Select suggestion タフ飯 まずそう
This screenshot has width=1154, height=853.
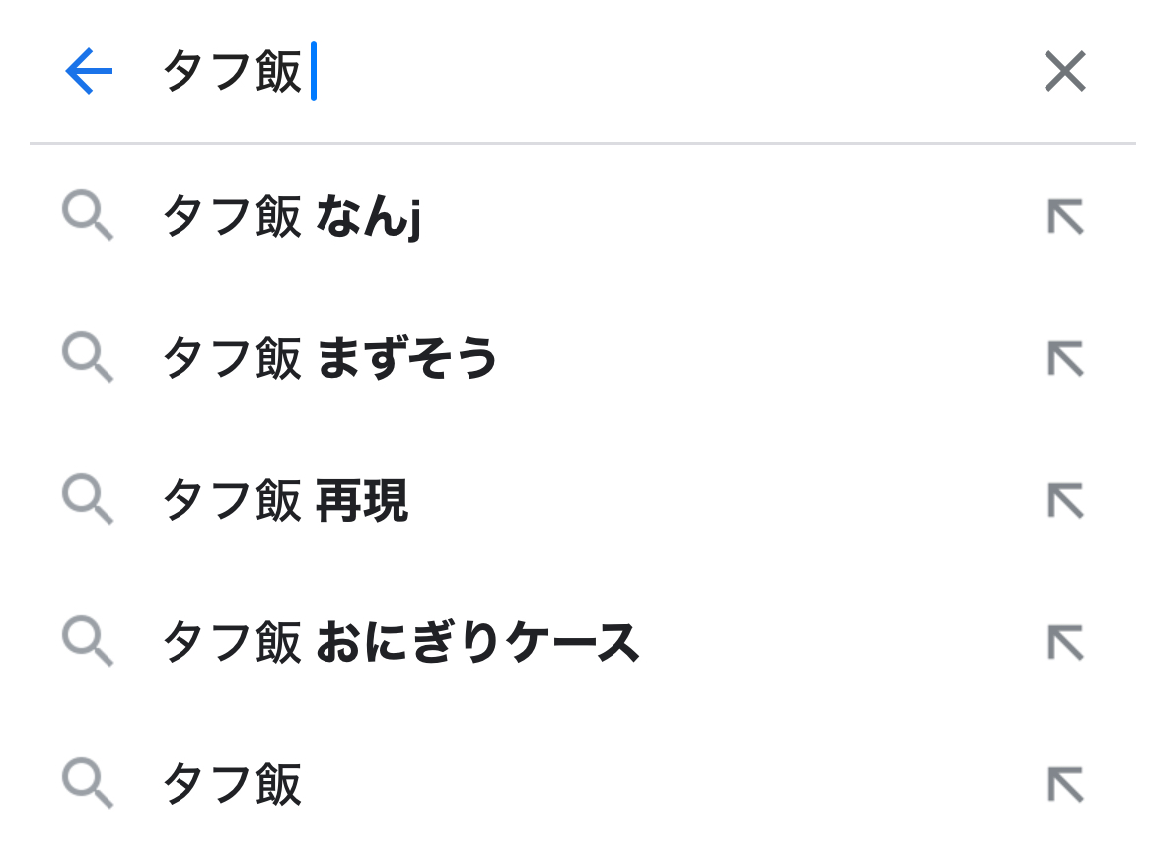(x=329, y=359)
